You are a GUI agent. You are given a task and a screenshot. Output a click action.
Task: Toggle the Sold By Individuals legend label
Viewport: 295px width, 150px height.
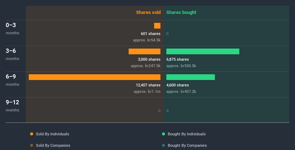click(x=52, y=134)
